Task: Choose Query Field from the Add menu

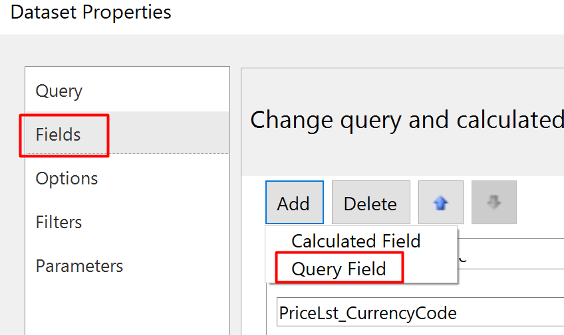Action: tap(339, 269)
